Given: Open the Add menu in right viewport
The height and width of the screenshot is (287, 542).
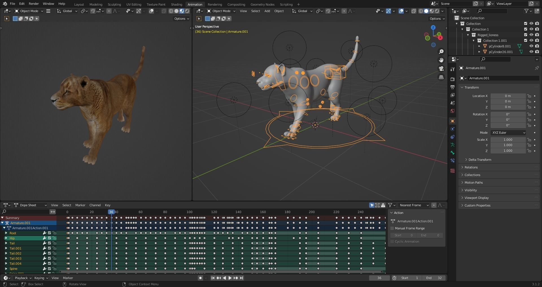Looking at the screenshot, I should point(267,11).
